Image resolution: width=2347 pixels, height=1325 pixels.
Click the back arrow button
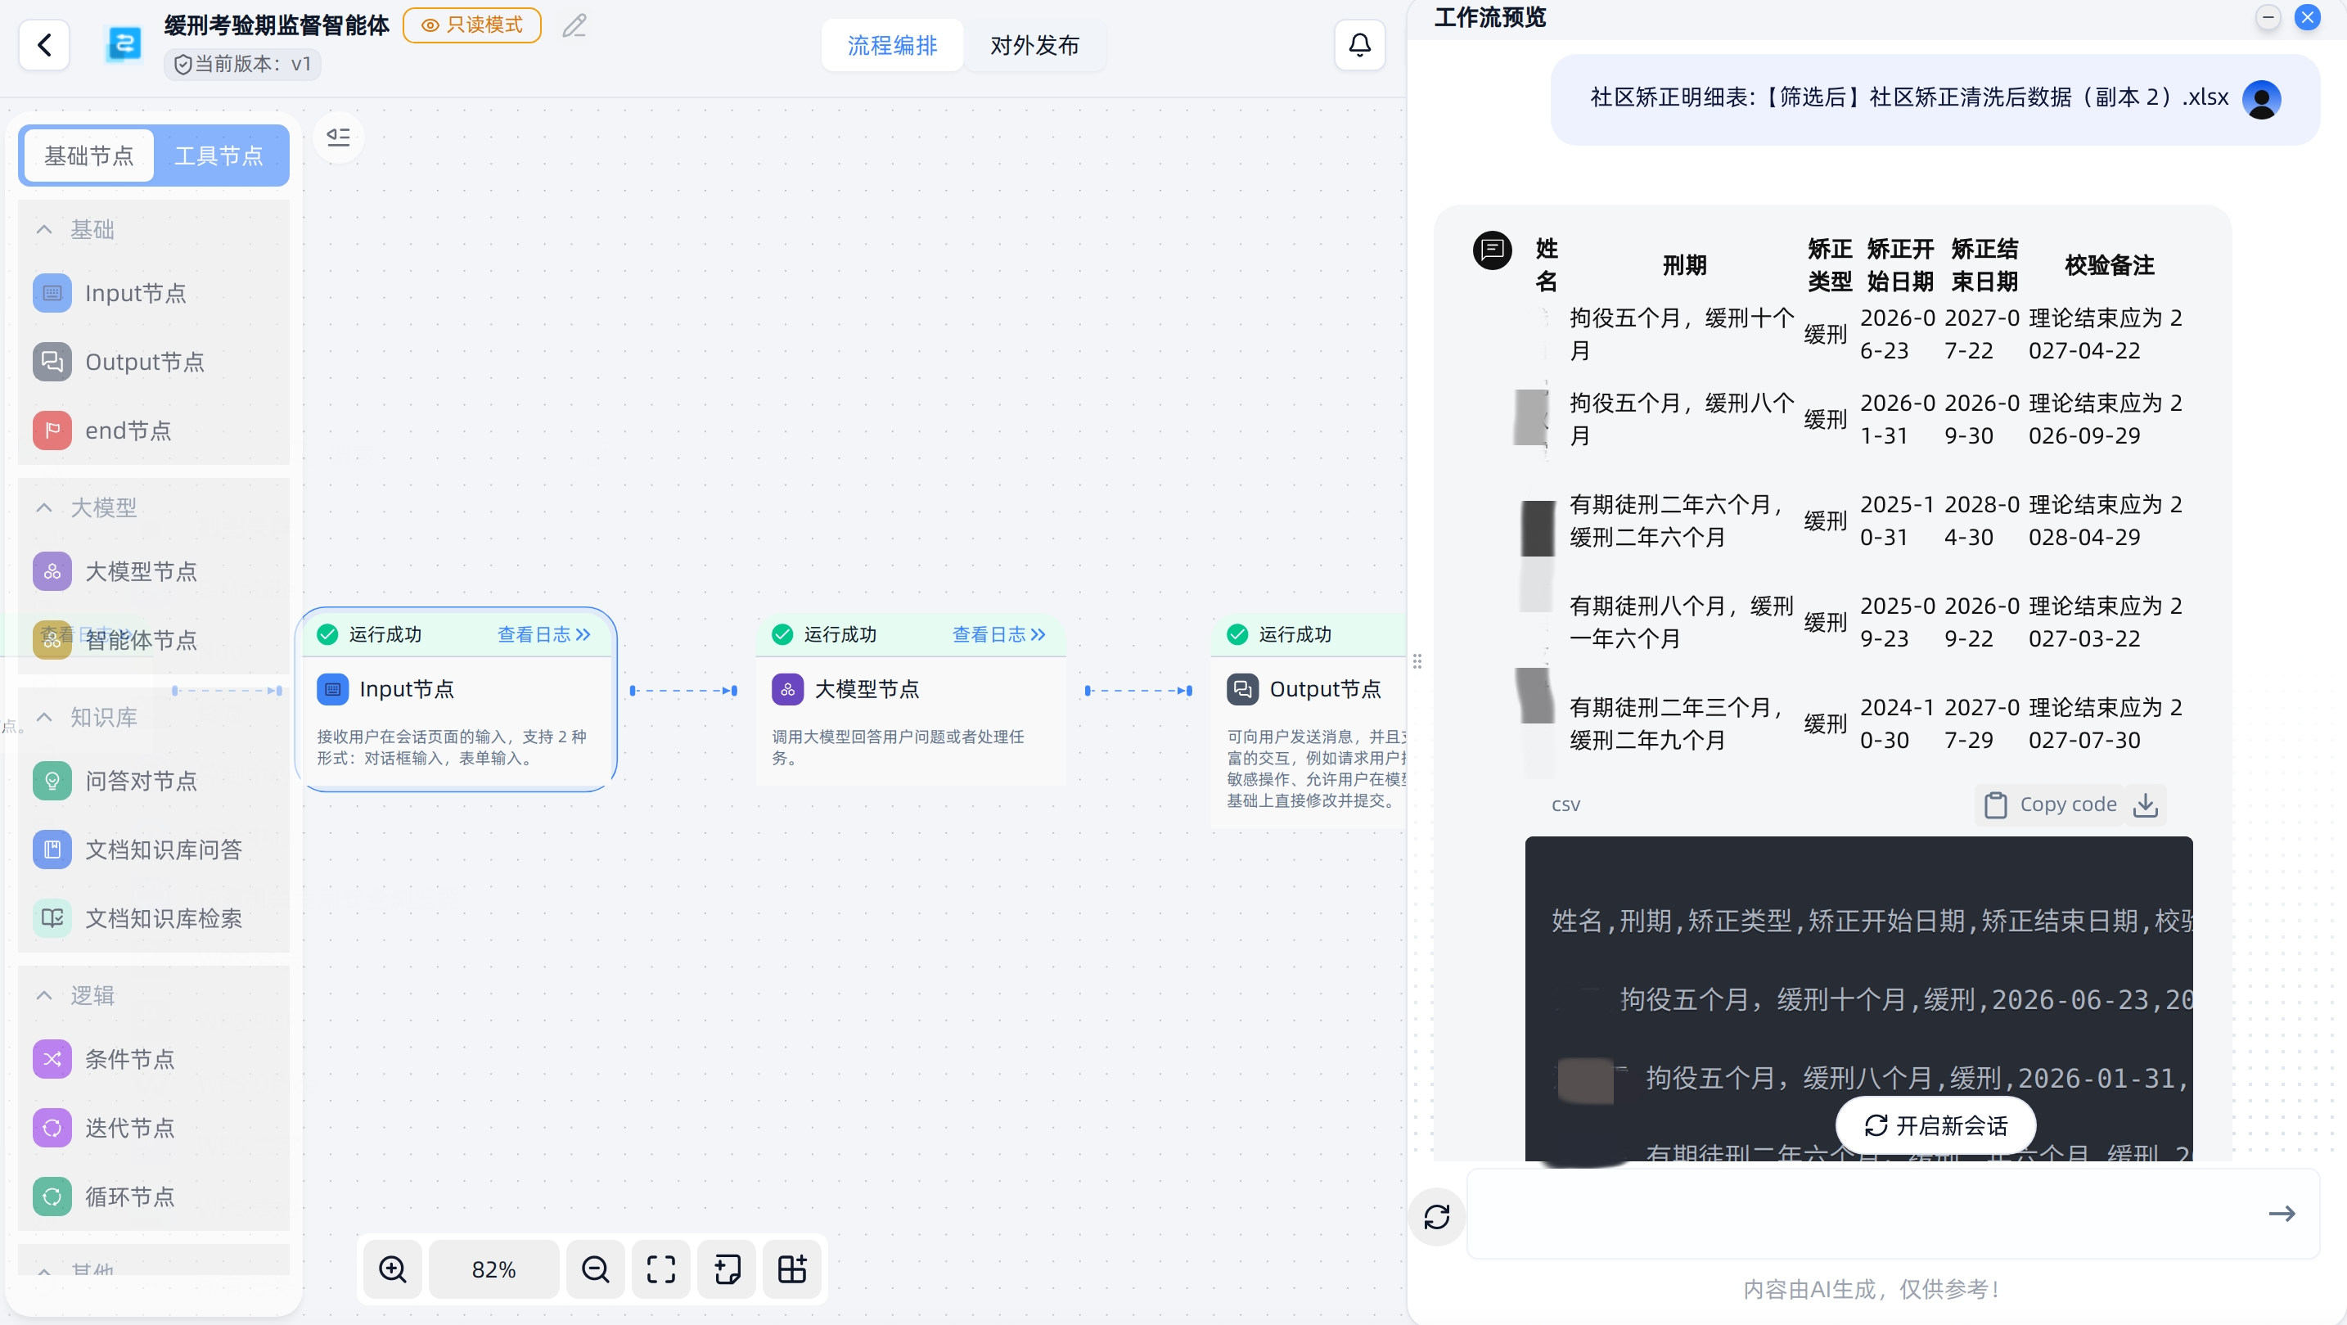(43, 45)
